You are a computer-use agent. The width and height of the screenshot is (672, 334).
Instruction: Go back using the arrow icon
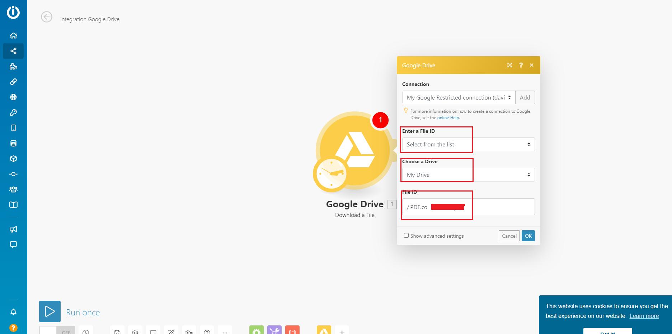(47, 17)
